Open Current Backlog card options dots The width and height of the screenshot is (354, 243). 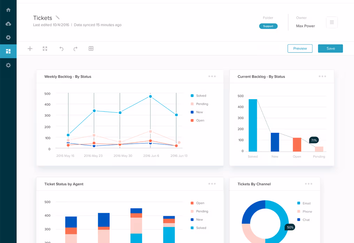tap(322, 77)
